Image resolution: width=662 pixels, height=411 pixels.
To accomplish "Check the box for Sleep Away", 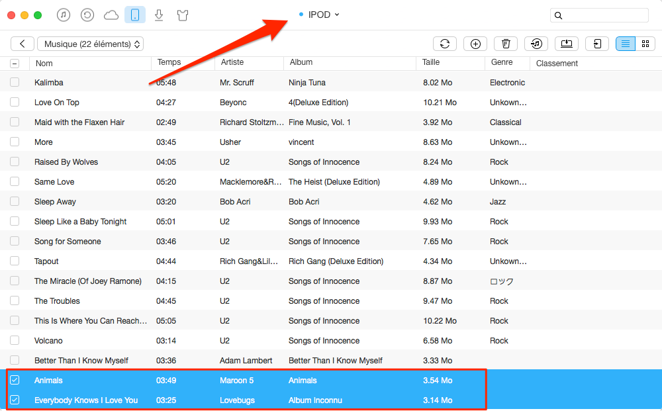I will pos(15,201).
